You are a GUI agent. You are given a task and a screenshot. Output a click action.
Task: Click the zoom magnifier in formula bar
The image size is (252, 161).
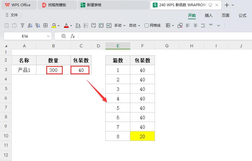pos(63,36)
